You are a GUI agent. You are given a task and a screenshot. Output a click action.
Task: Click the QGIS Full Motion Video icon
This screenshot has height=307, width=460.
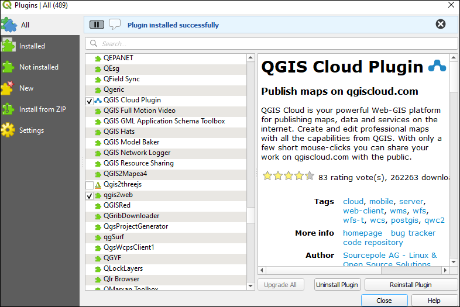tap(98, 111)
